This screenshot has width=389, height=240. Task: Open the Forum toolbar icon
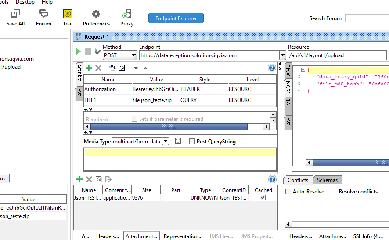click(43, 18)
